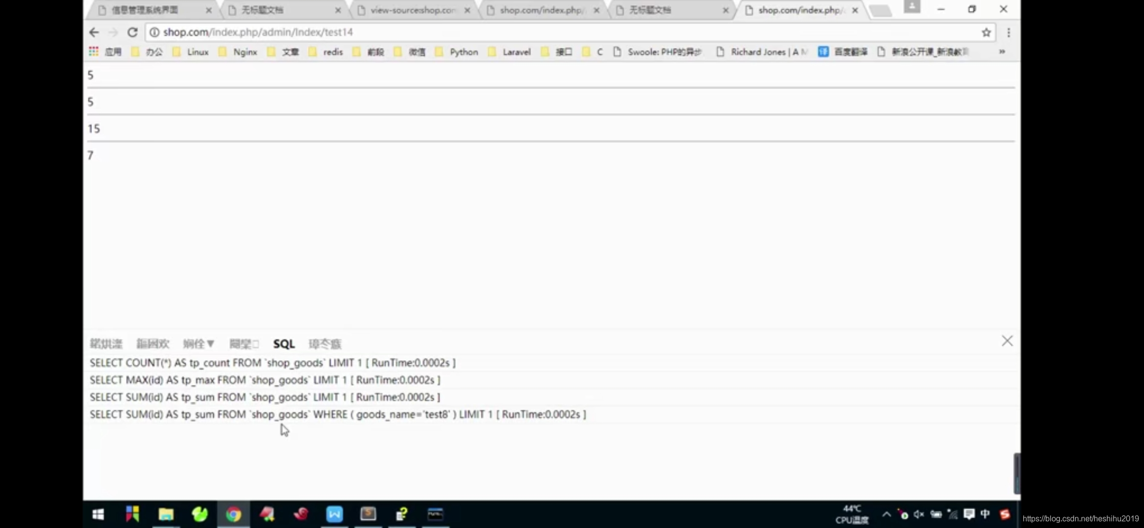Reload the shop.com test14 page

point(132,32)
